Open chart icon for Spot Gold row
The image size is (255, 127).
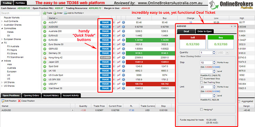(119, 66)
